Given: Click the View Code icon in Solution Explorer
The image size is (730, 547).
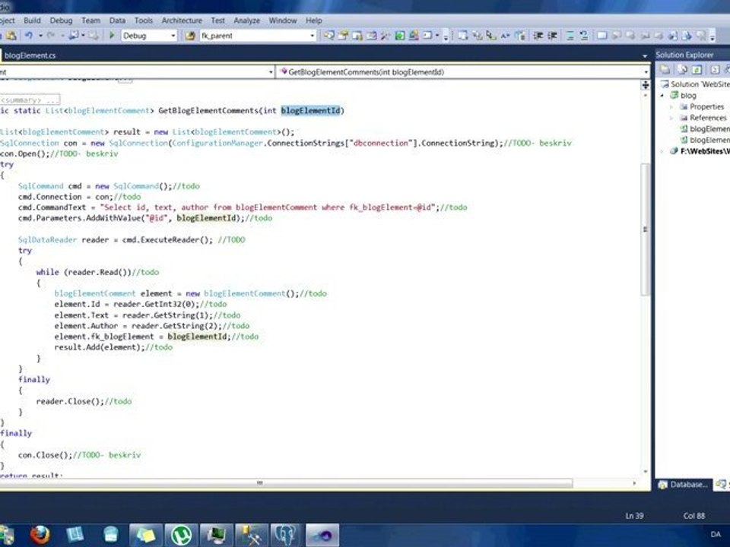Looking at the screenshot, I should click(715, 70).
